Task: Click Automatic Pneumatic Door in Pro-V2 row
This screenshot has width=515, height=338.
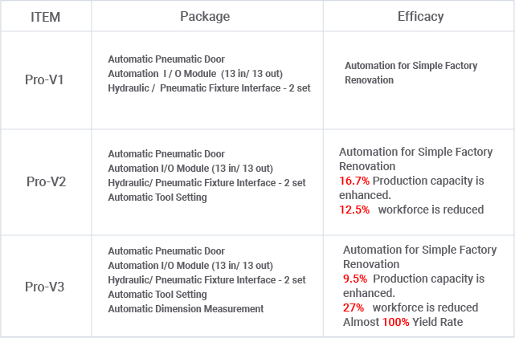Action: [166, 153]
